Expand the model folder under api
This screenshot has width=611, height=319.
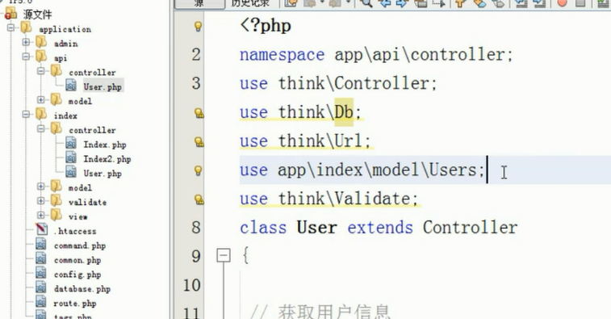41,99
